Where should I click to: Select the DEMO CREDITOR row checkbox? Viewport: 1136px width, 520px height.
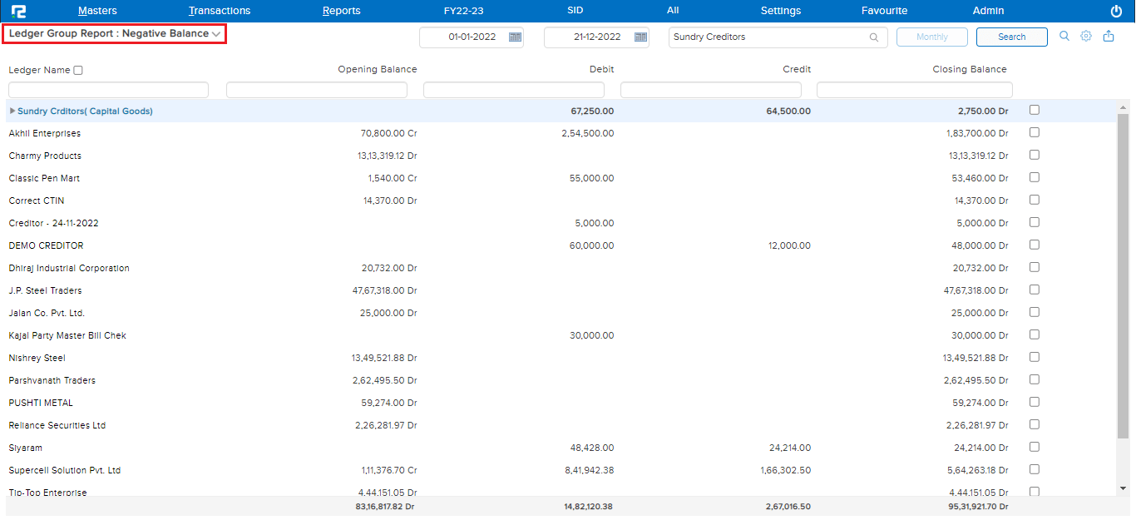[1035, 245]
